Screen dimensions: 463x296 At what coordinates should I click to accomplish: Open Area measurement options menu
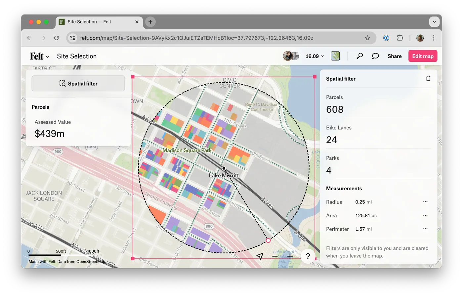pos(425,215)
